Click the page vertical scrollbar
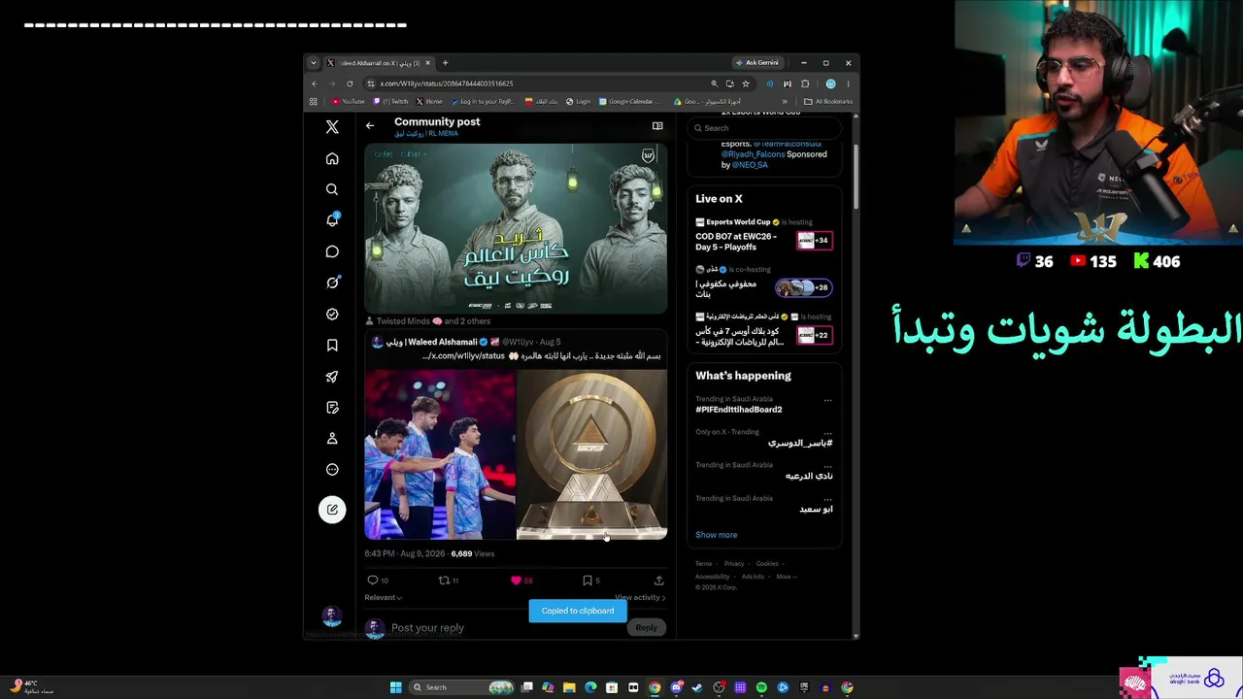 tap(856, 175)
